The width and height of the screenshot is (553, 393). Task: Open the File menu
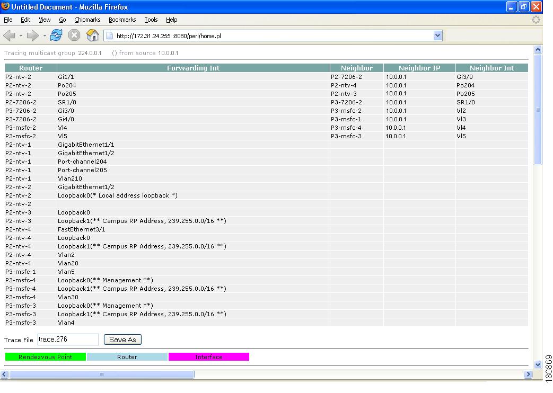[x=8, y=20]
